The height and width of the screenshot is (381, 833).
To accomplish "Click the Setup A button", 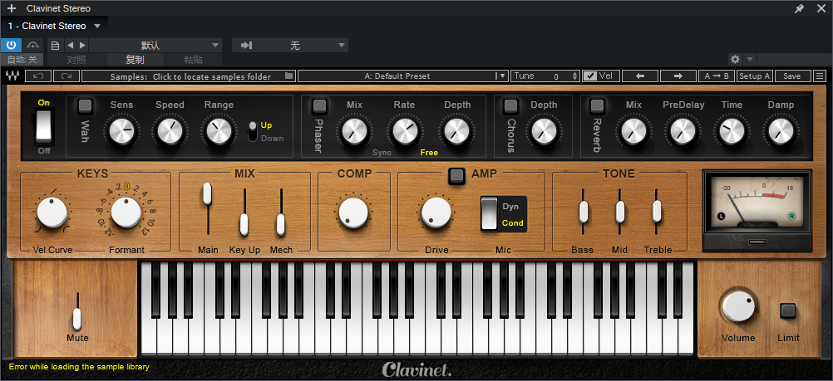I will (755, 76).
